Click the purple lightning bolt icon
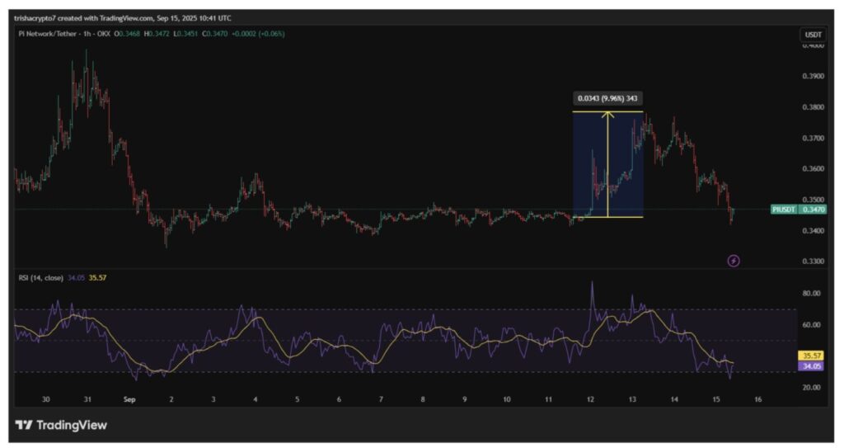 (x=733, y=261)
